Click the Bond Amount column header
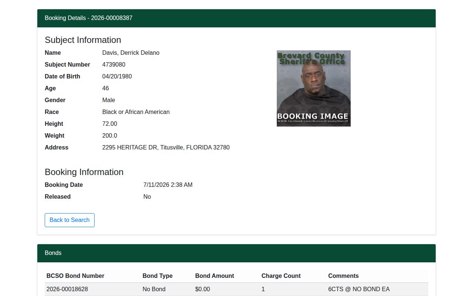This screenshot has height=296, width=473. pyautogui.click(x=215, y=276)
